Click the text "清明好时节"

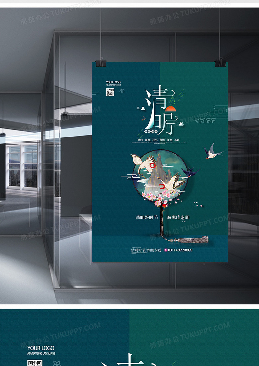pyautogui.click(x=147, y=217)
